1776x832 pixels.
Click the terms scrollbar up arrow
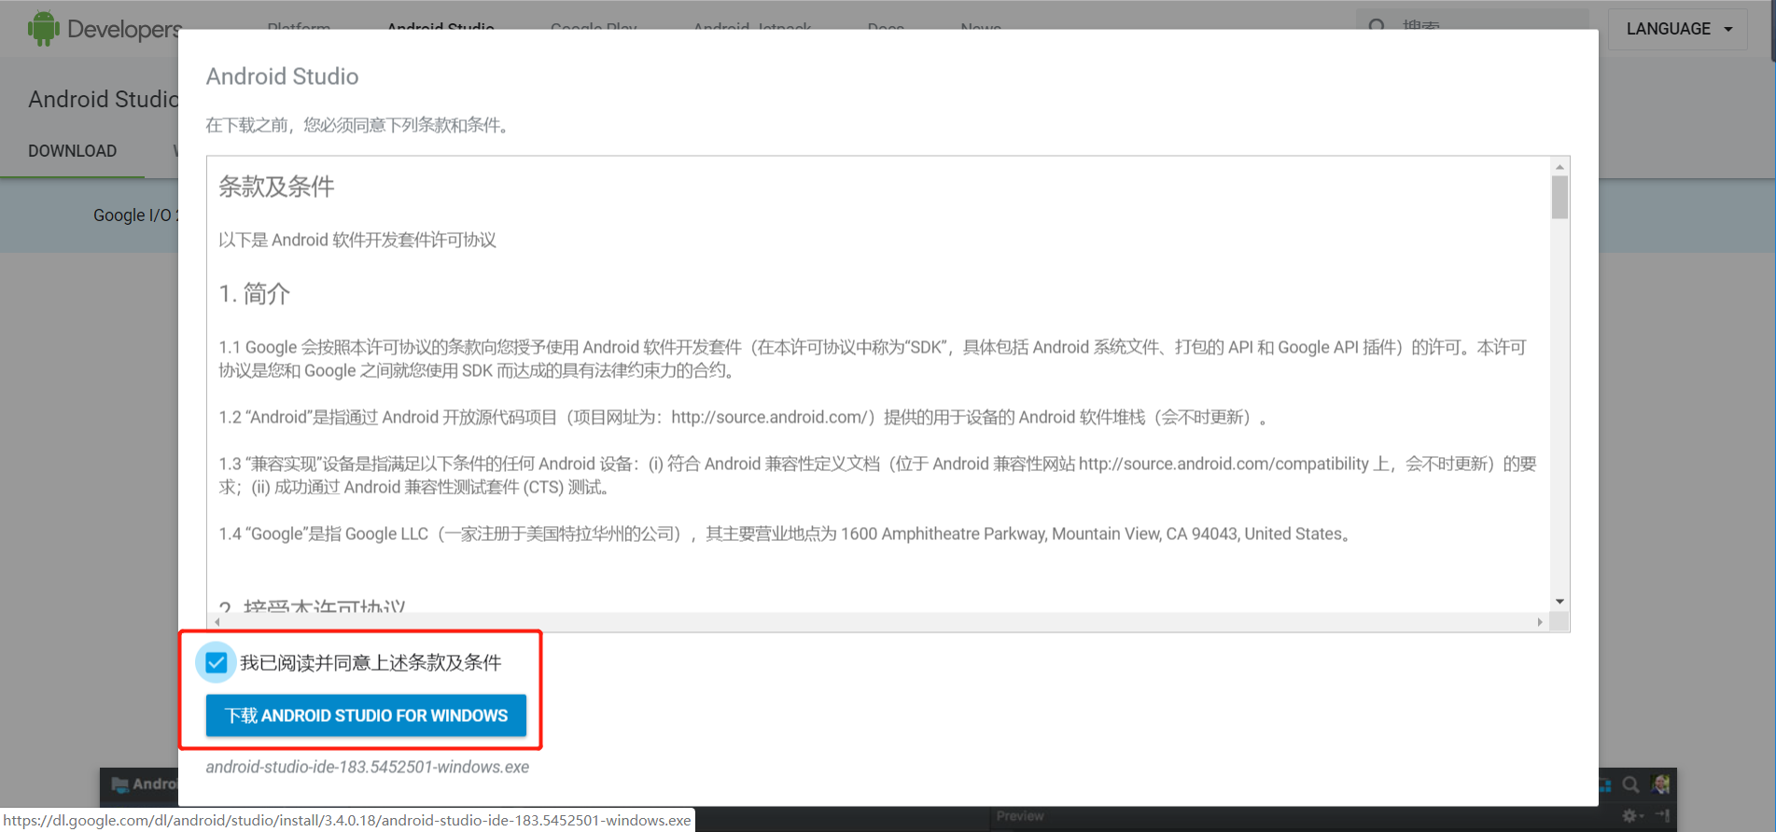point(1559,167)
